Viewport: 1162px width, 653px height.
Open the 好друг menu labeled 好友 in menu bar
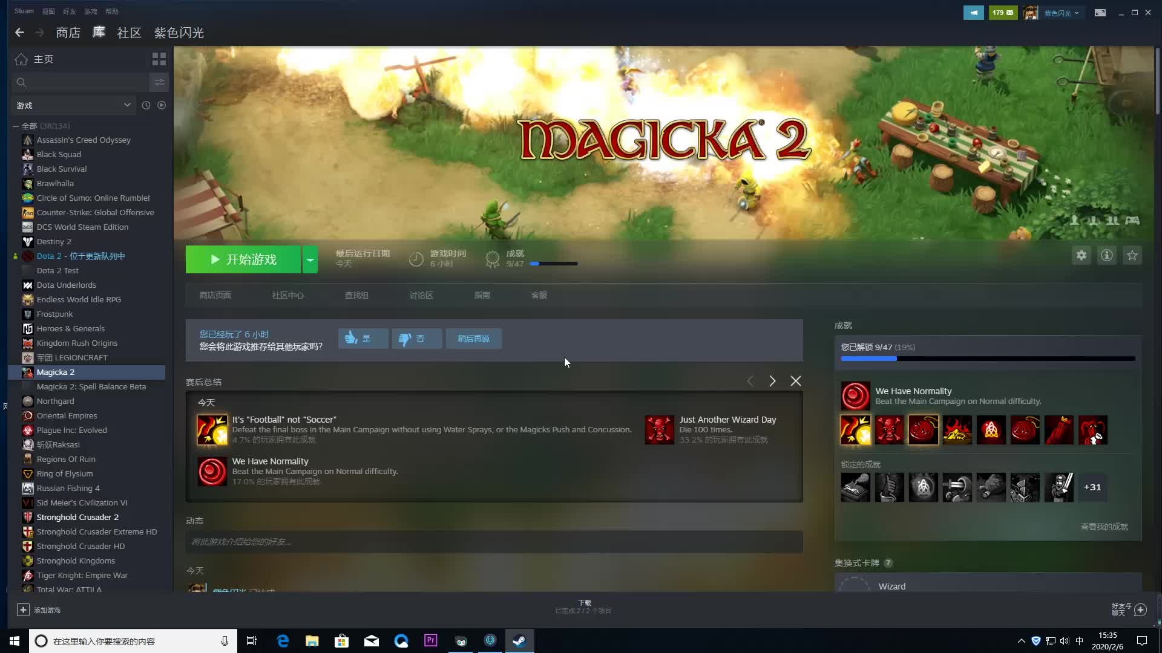tap(69, 11)
